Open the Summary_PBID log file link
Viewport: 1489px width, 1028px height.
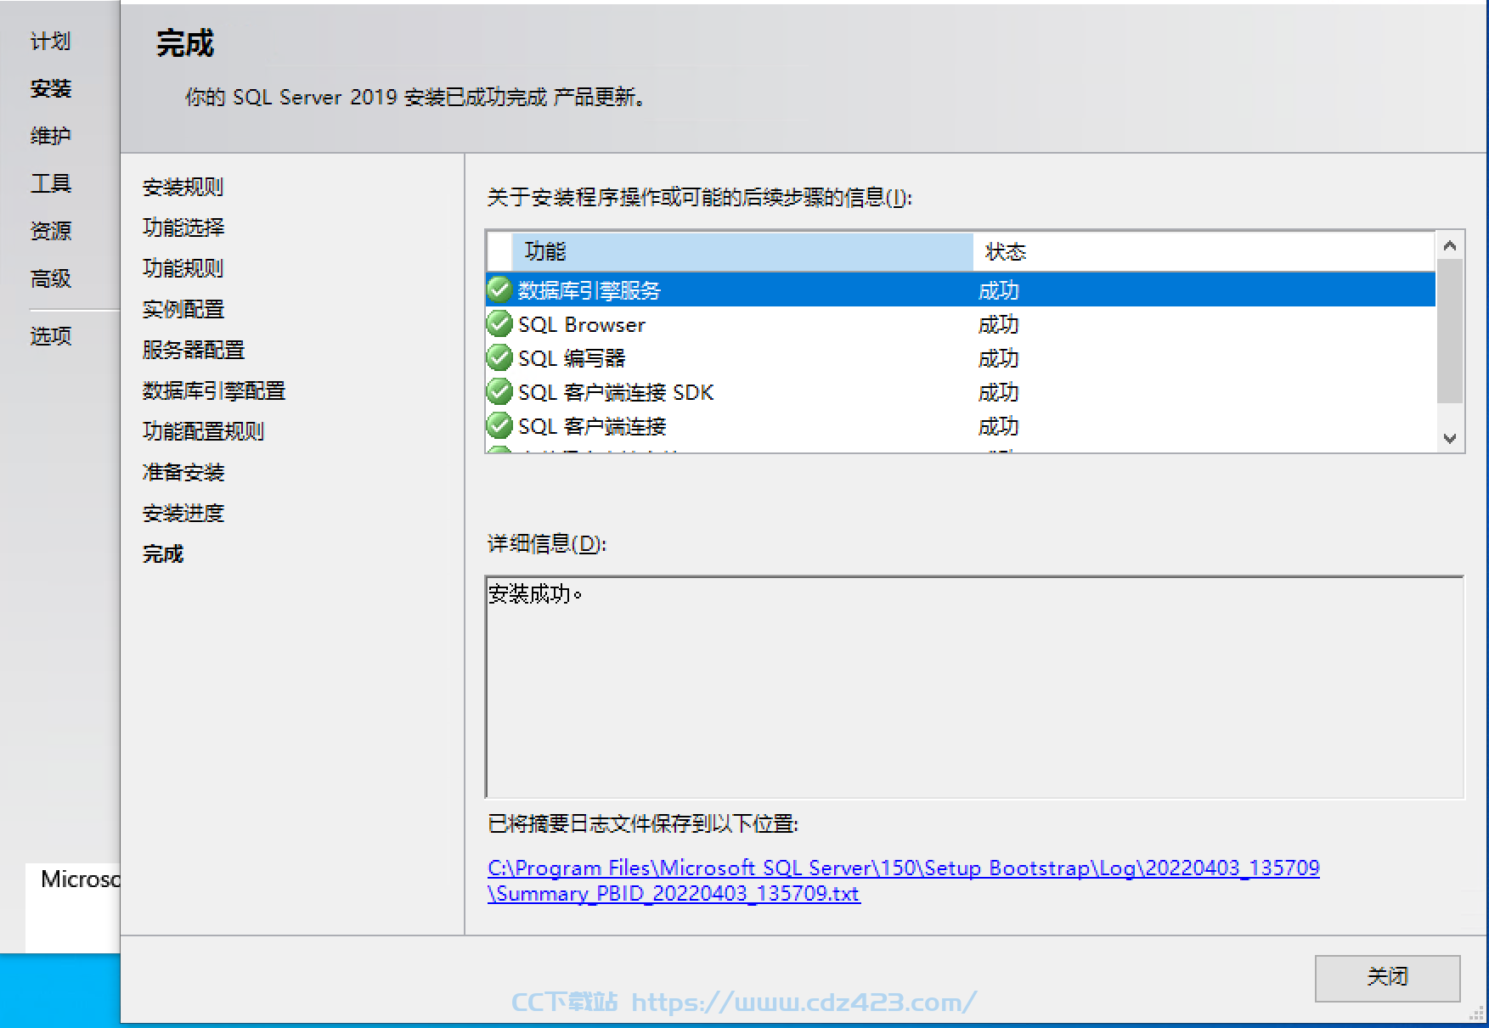click(903, 880)
